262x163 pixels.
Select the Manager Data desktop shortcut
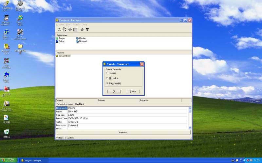pyautogui.click(x=6, y=49)
